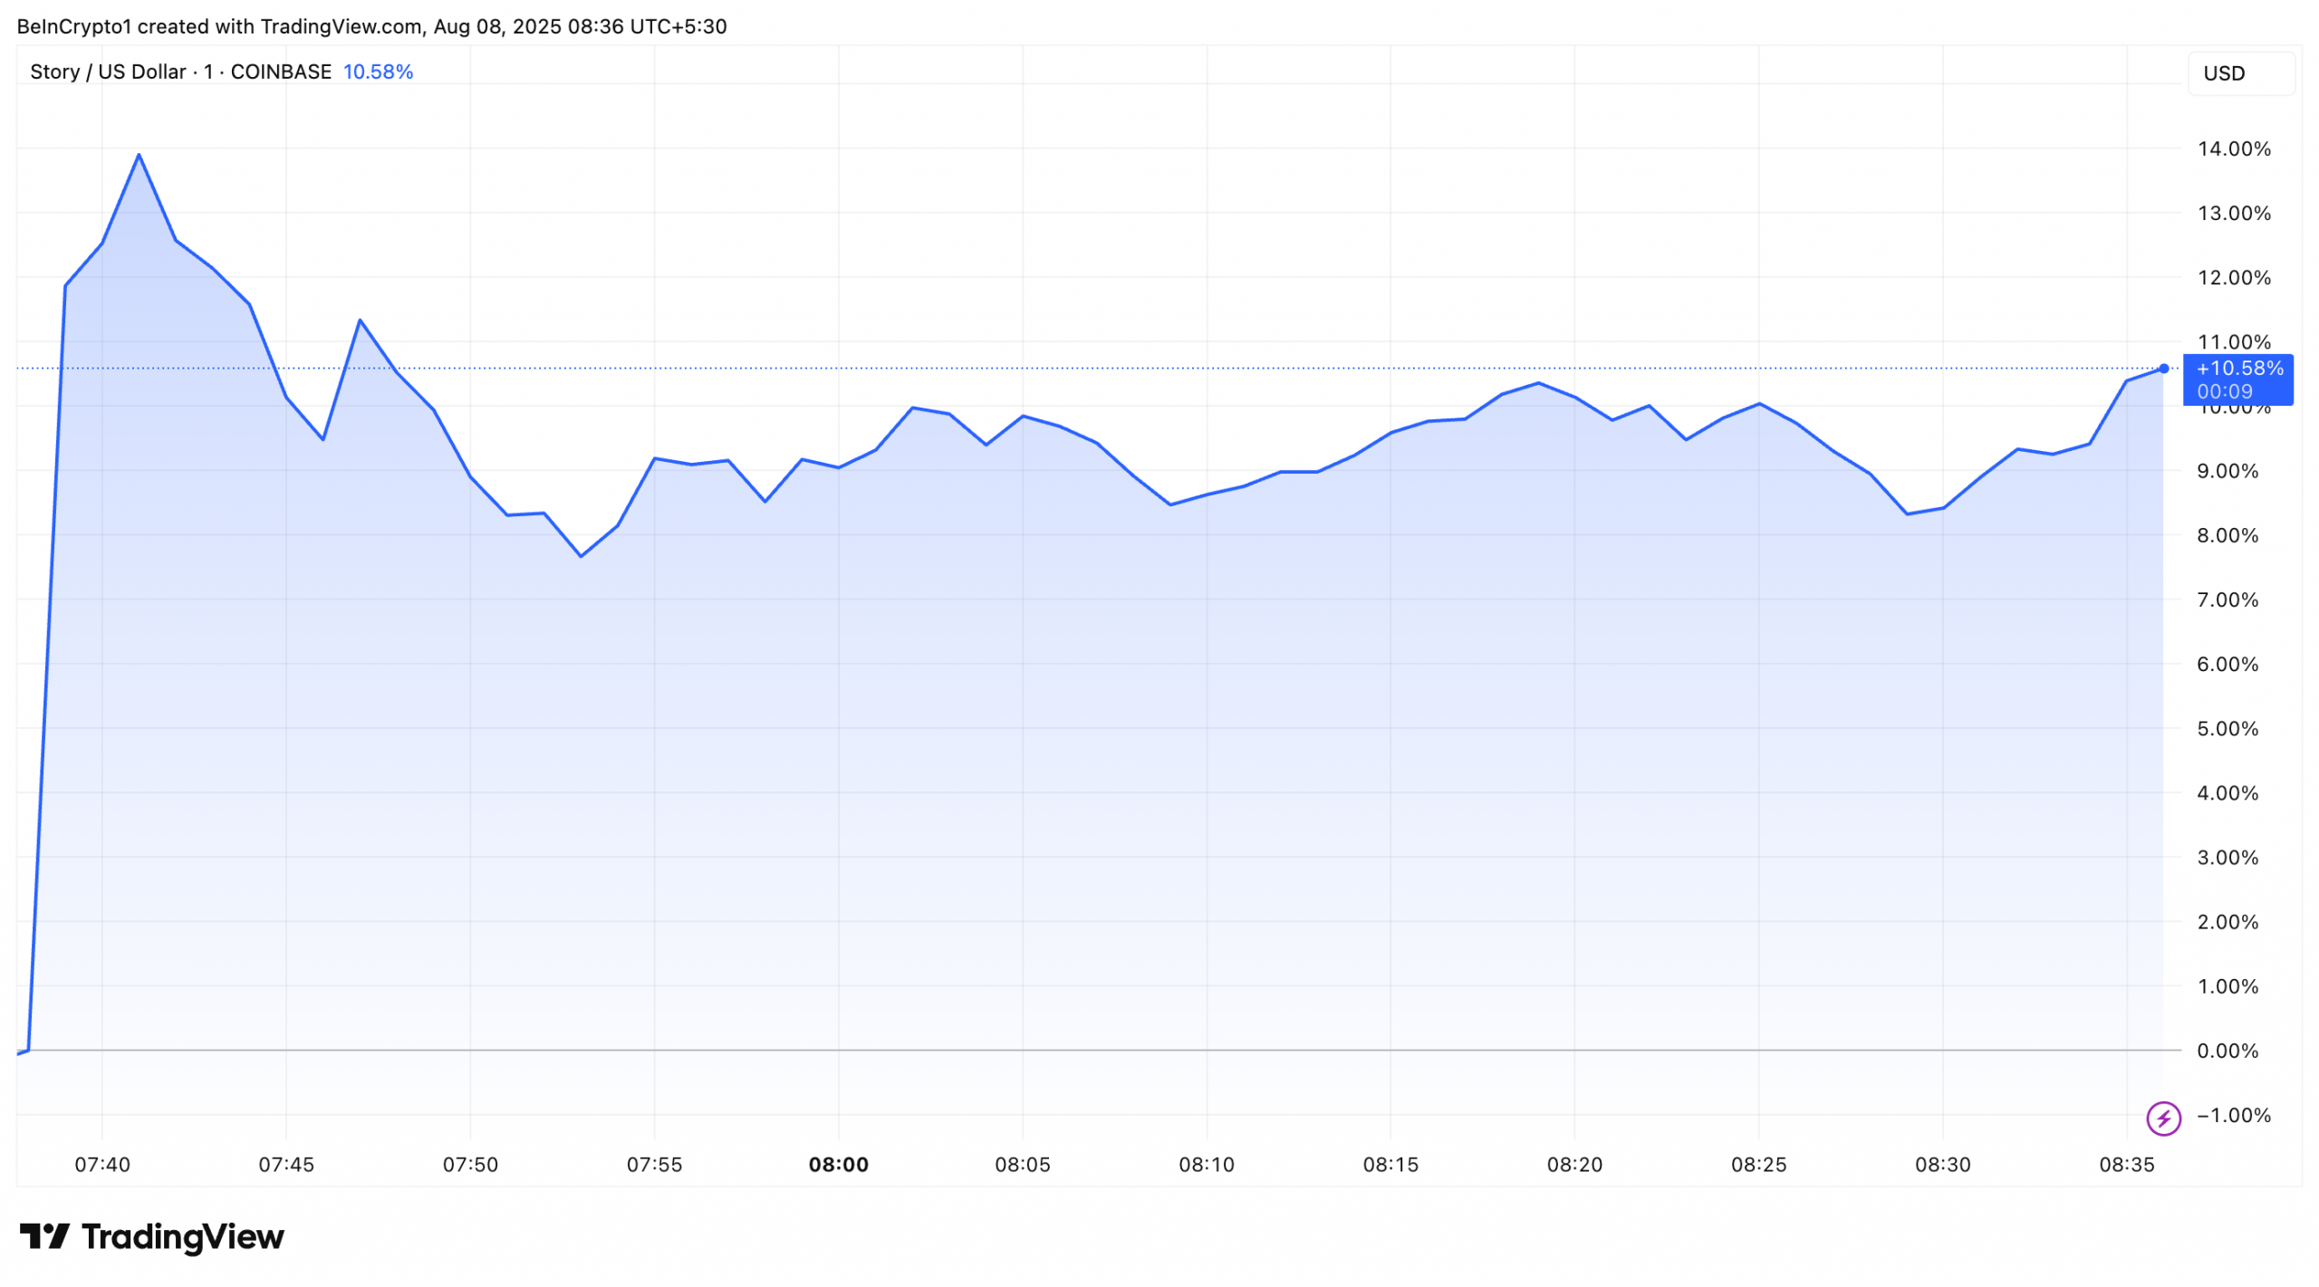Click the COINBASE exchange label
This screenshot has height=1287, width=2319.
(281, 72)
